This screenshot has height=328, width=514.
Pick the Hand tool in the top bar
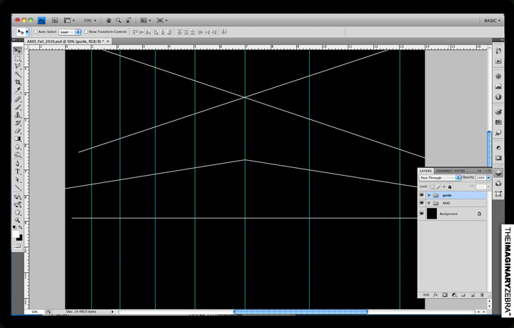tap(108, 20)
